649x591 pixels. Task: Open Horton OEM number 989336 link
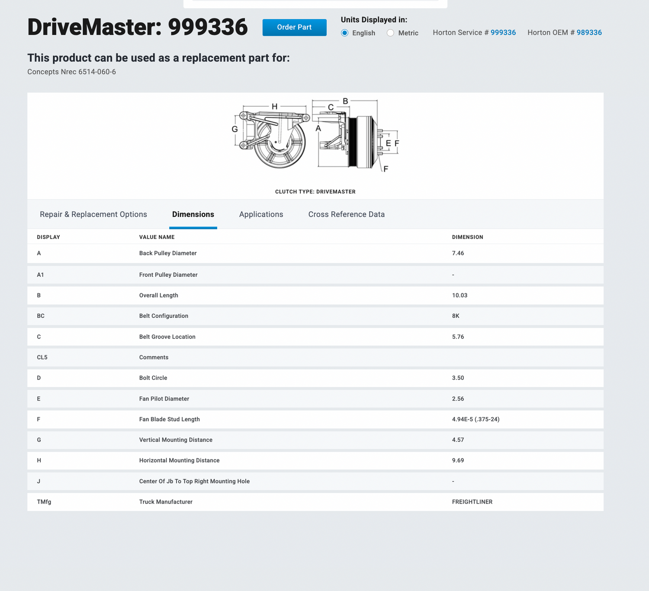pyautogui.click(x=589, y=32)
